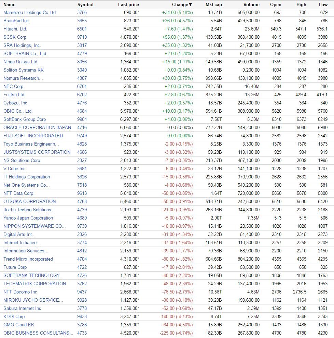
Task: Open Future Corp link
Action: [15, 267]
